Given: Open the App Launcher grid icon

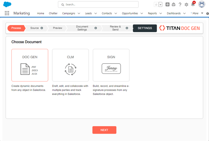Looking at the screenshot, I should [7, 13].
